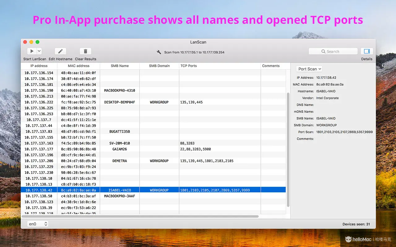Select row 10.177.137.7
This screenshot has height=247, width=396.
tap(153, 120)
